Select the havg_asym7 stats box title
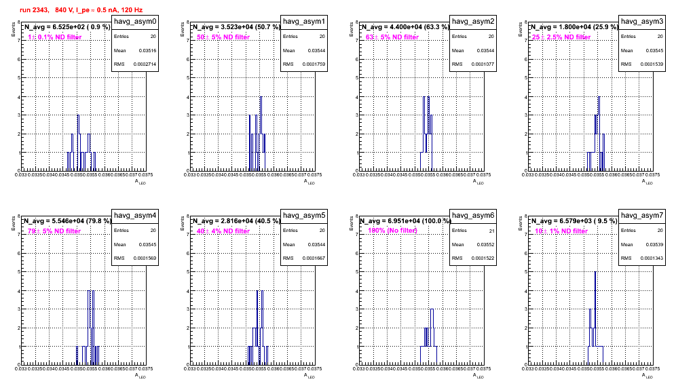 point(642,216)
